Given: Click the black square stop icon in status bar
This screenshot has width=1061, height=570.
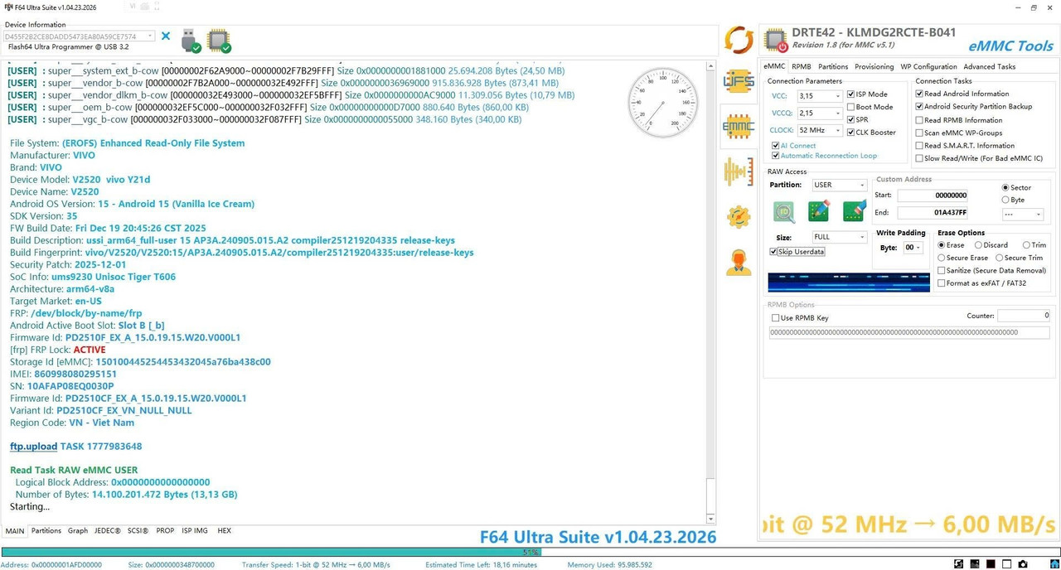Looking at the screenshot, I should [991, 564].
